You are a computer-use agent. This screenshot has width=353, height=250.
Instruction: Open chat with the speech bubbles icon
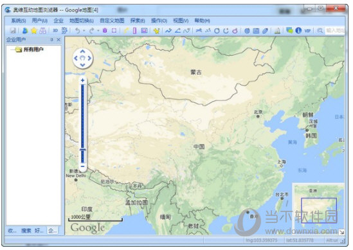click(289, 30)
